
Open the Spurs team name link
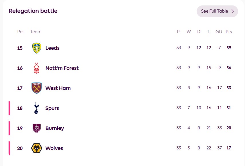click(52, 108)
